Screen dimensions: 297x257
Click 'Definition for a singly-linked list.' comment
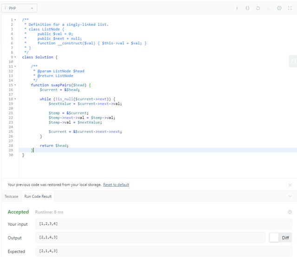(x=68, y=25)
